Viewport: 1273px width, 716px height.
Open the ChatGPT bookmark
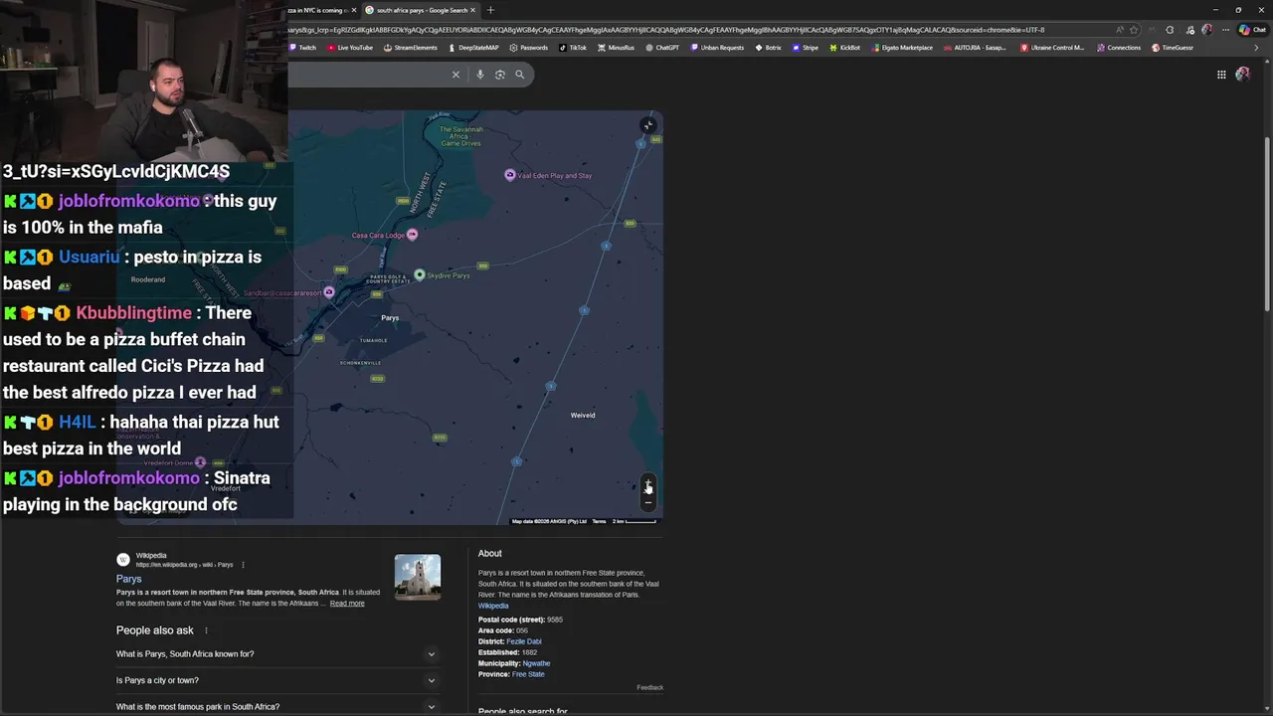[x=662, y=48]
